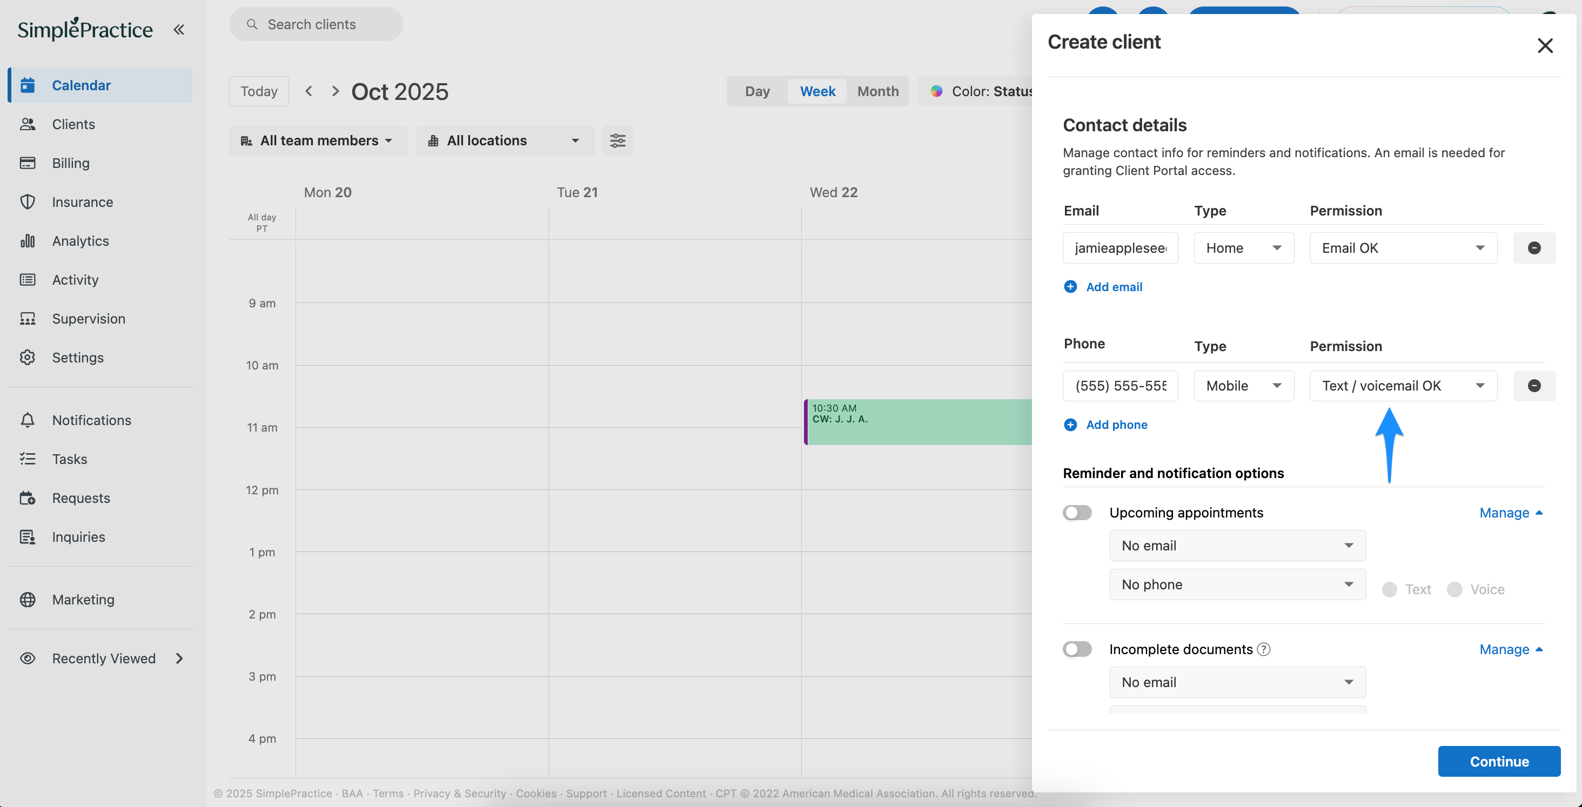The height and width of the screenshot is (807, 1582).
Task: Open calendar filter settings sliders icon
Action: [617, 140]
